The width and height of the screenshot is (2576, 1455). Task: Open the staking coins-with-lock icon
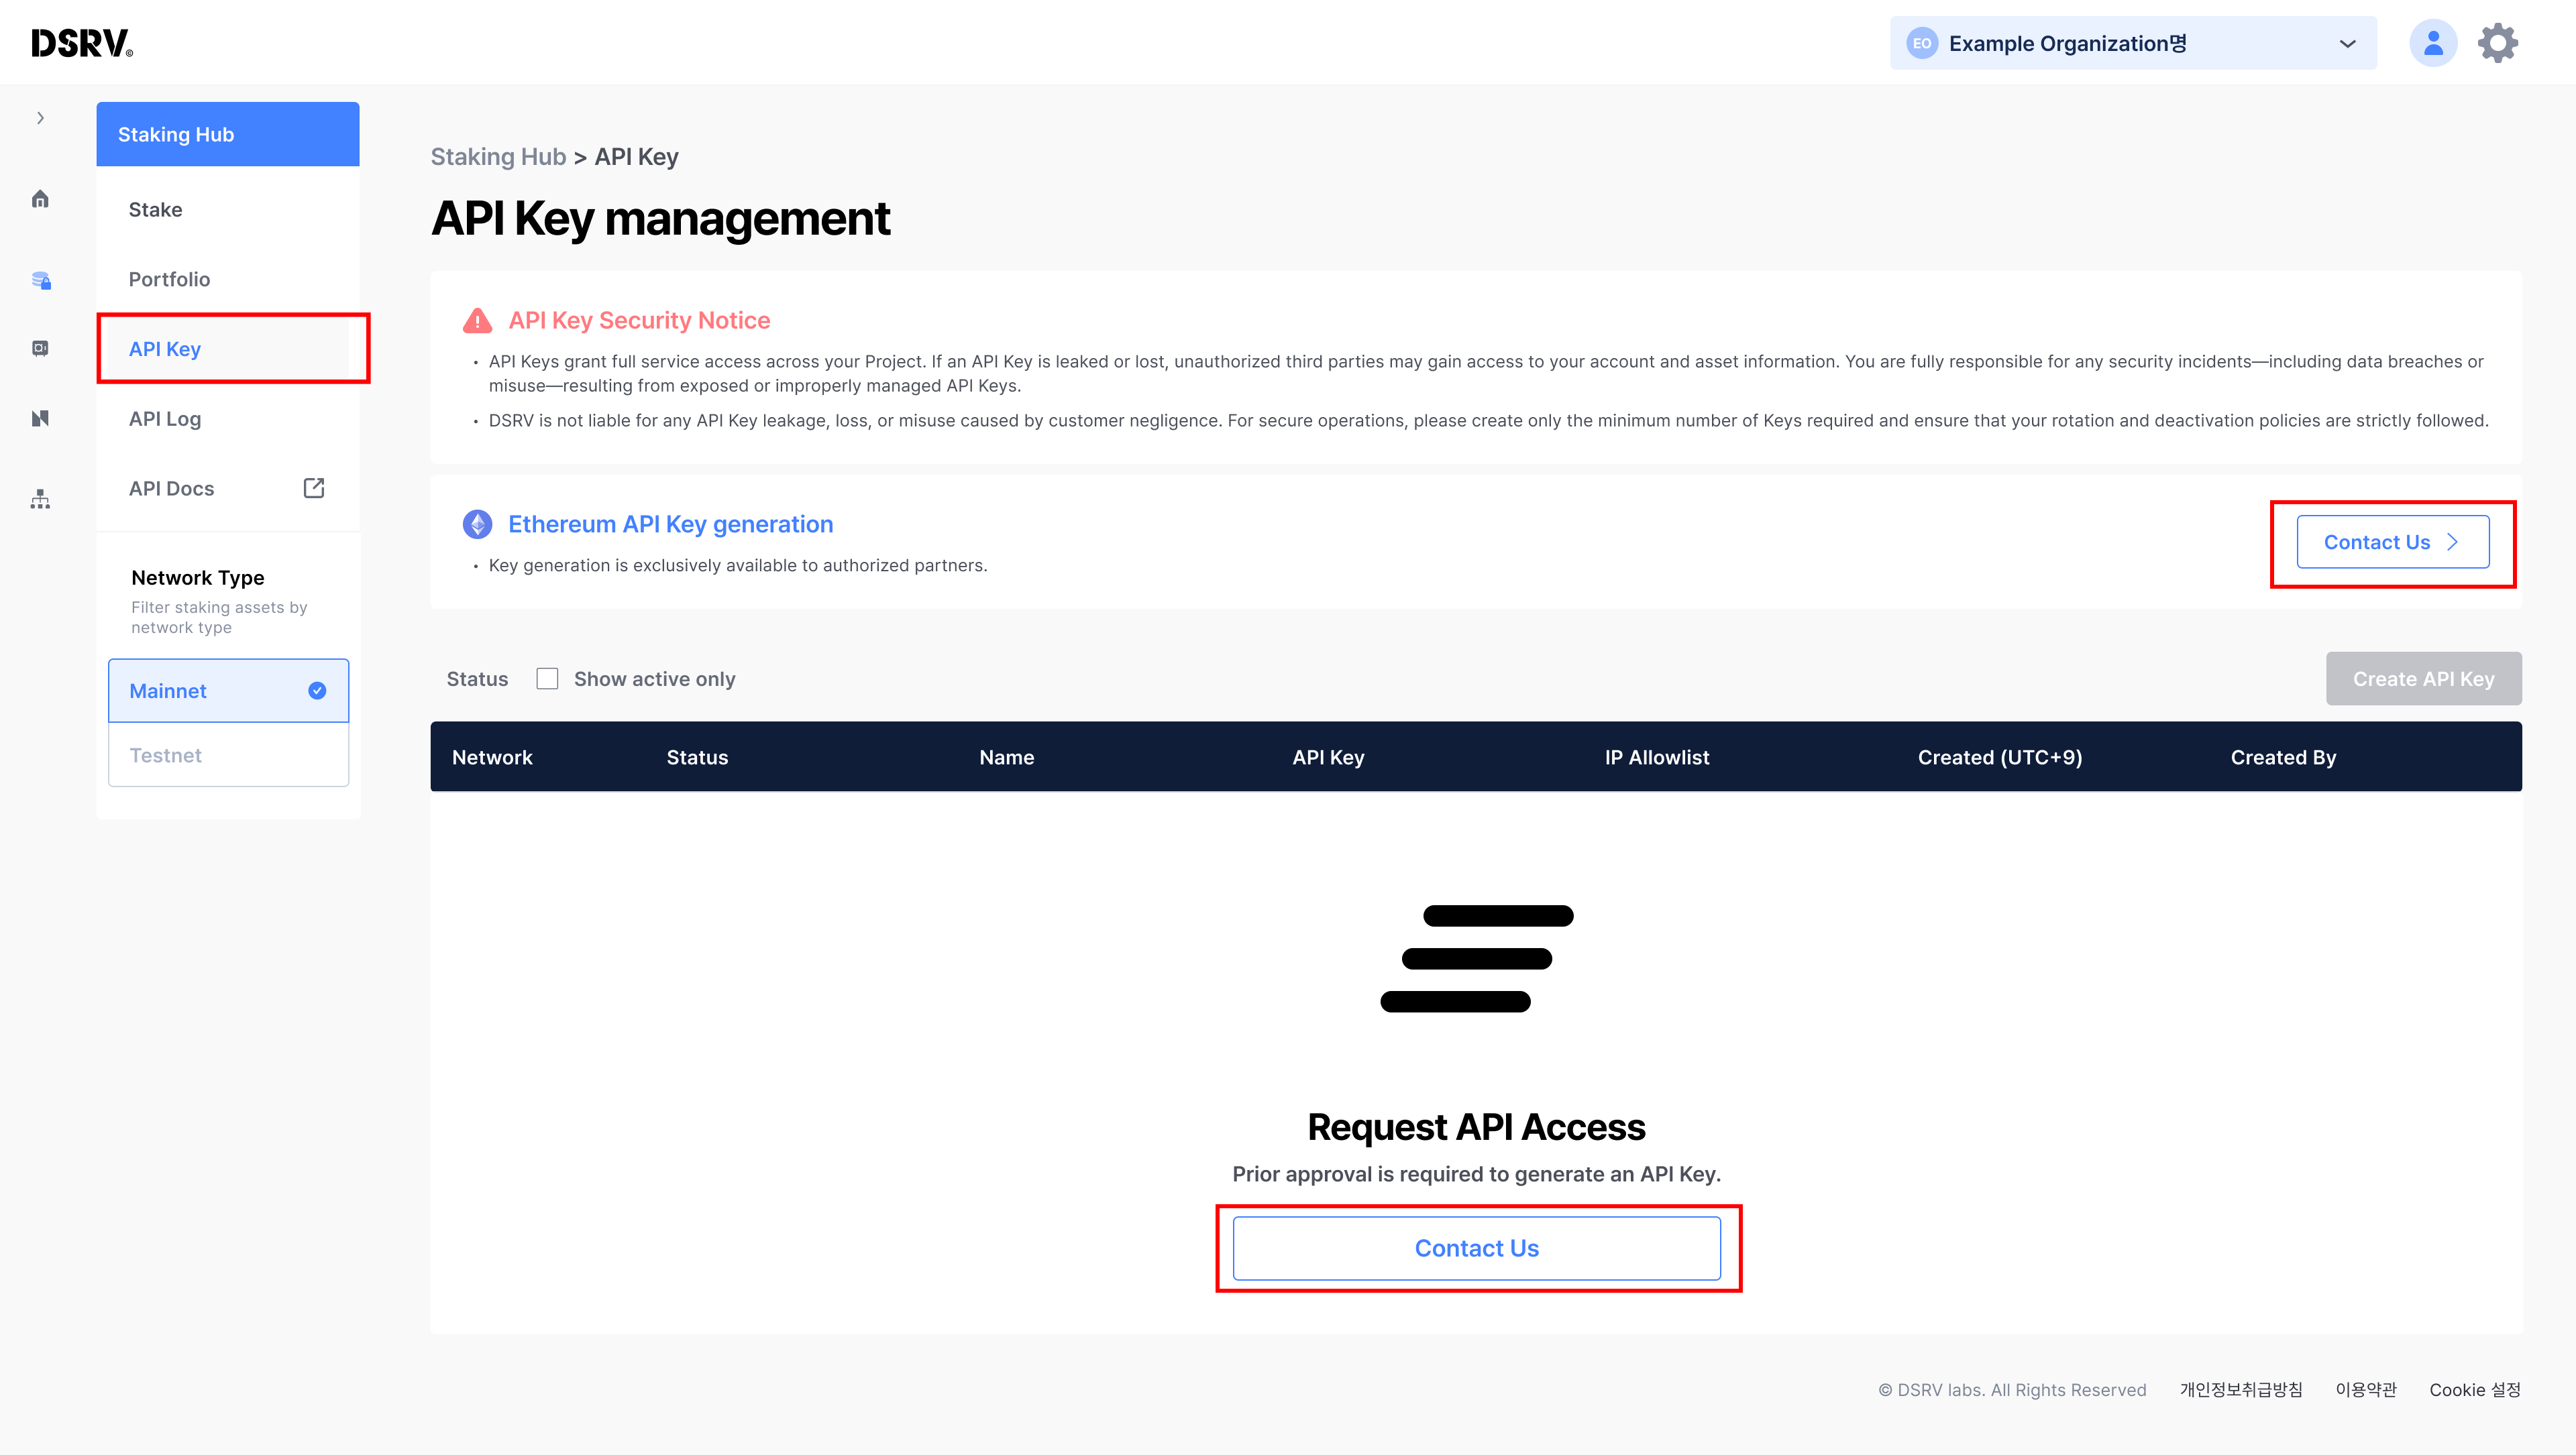click(x=40, y=280)
